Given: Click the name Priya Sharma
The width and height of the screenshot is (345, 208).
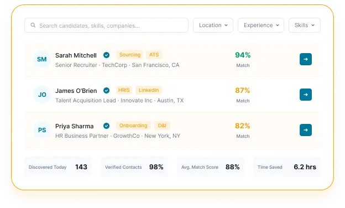Looking at the screenshot, I should click(x=75, y=126).
